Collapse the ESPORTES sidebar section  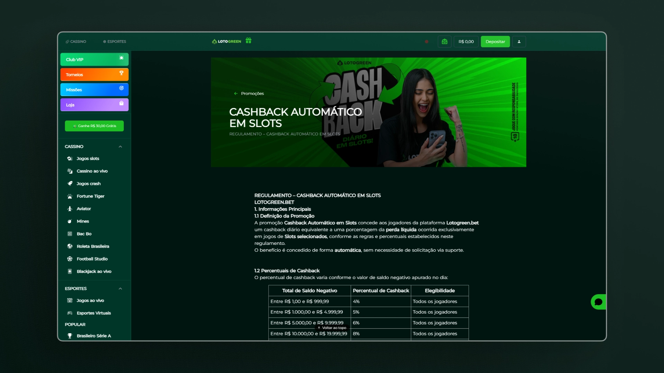click(x=120, y=289)
